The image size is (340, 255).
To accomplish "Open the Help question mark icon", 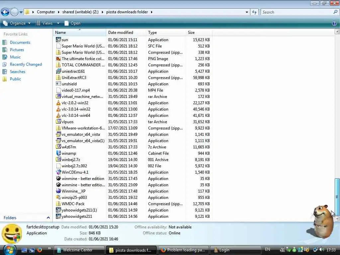I will [x=334, y=23].
